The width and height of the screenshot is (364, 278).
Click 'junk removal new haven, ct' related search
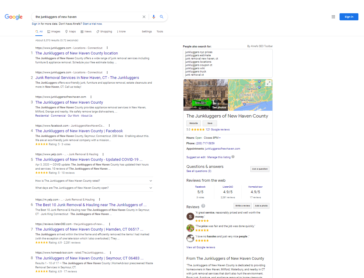pos(202,59)
